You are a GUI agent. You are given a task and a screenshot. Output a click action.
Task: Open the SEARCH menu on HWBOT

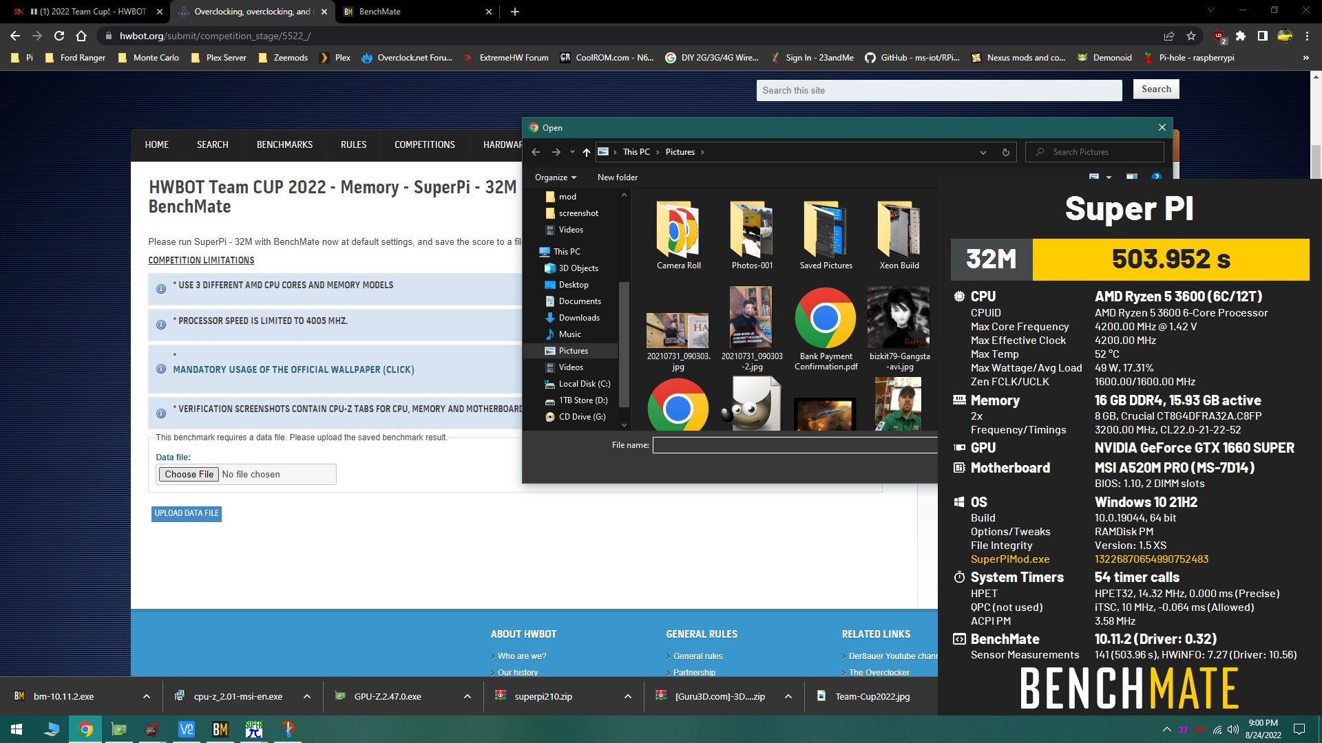coord(212,145)
